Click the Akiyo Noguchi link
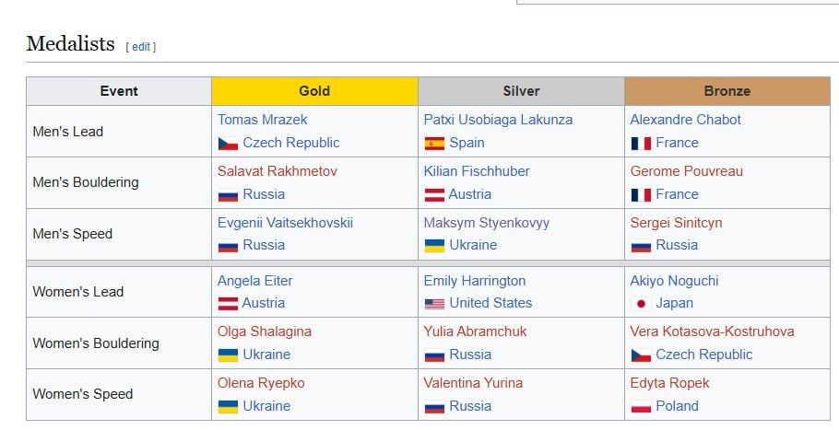 click(x=674, y=281)
